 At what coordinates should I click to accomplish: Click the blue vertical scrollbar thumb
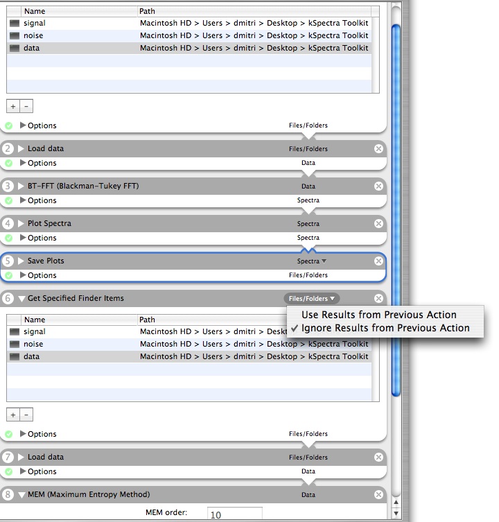point(396,211)
